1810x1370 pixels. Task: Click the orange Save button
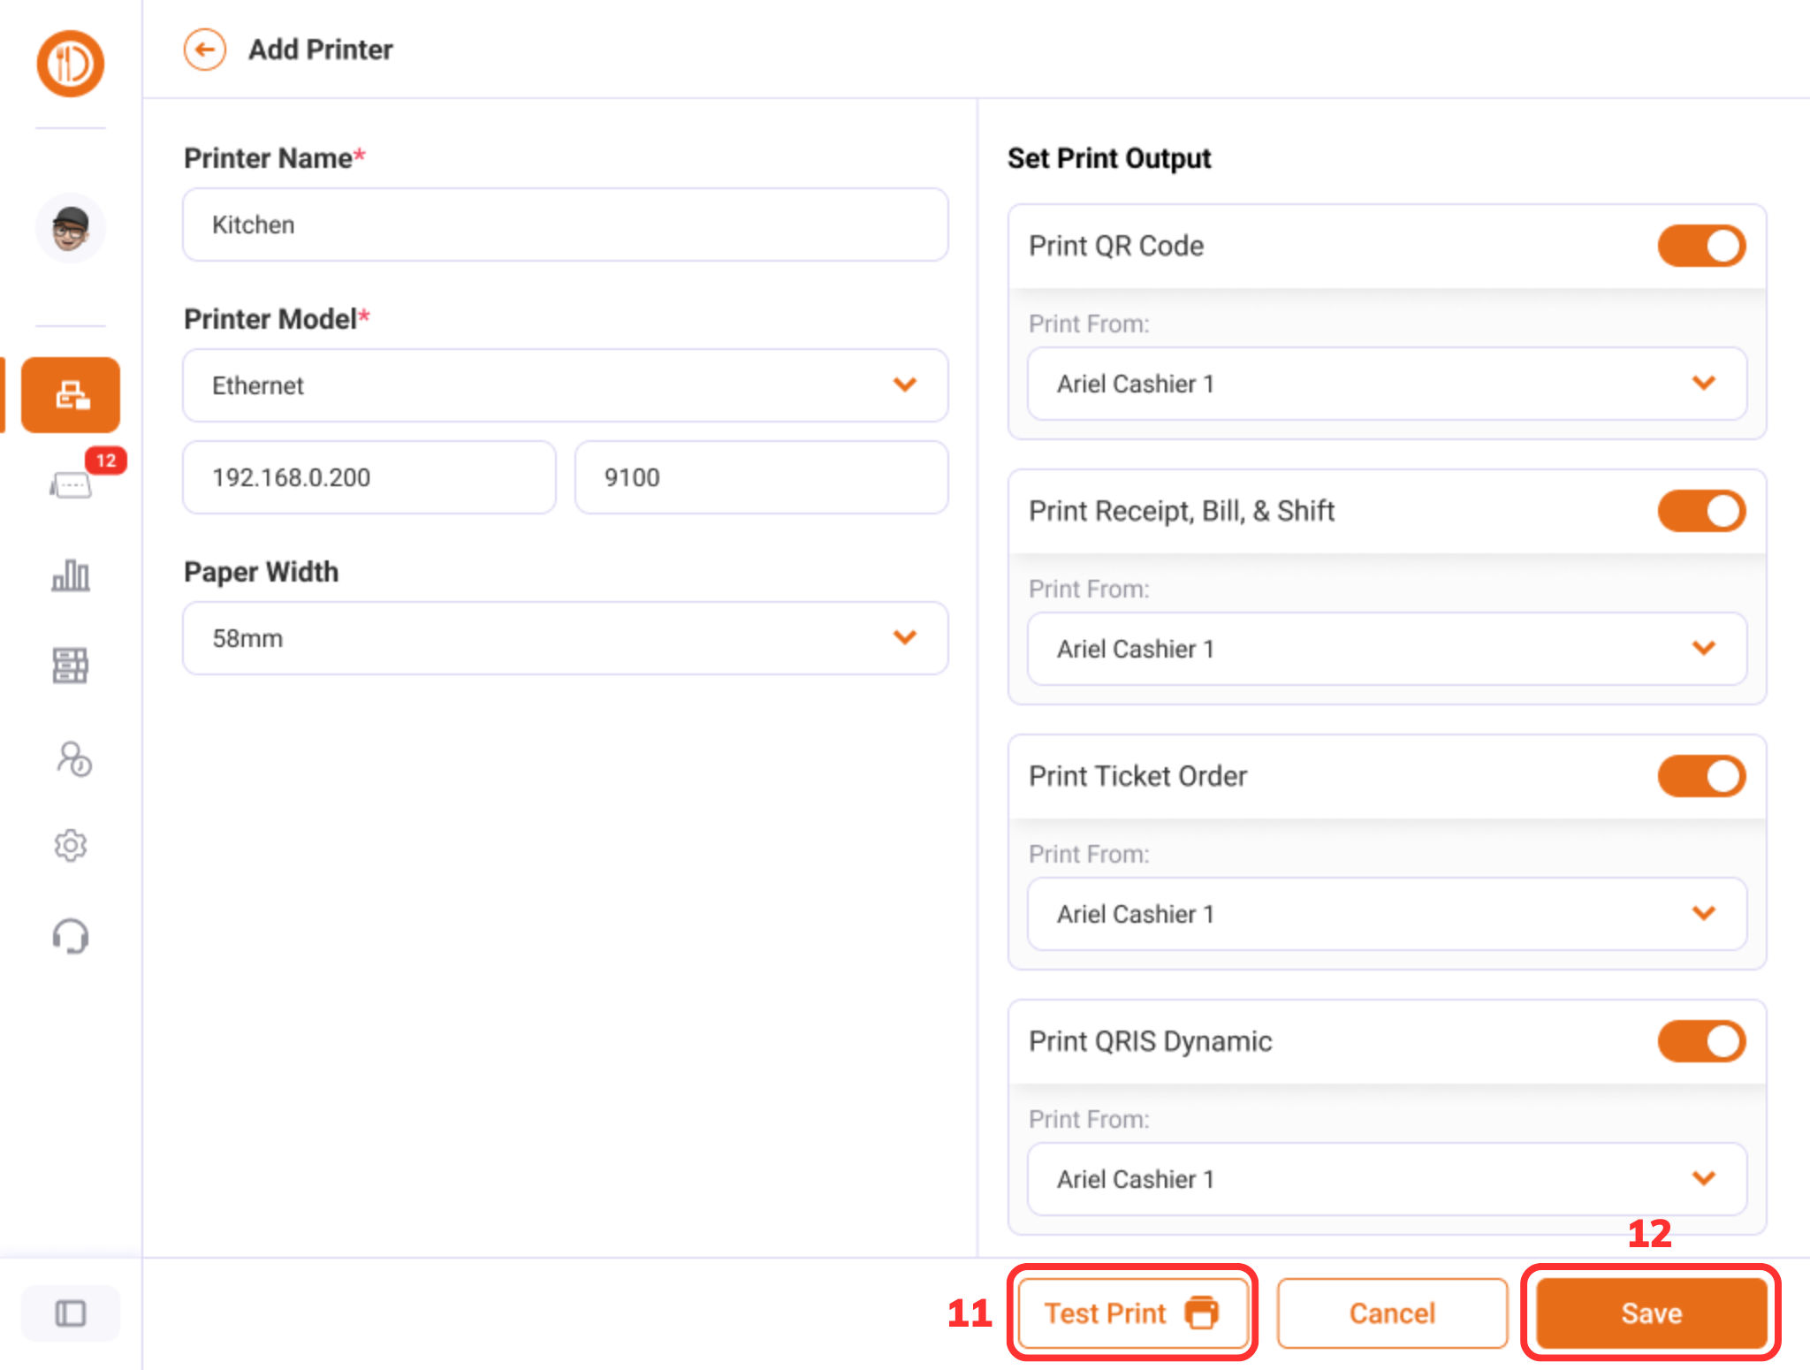(1651, 1313)
